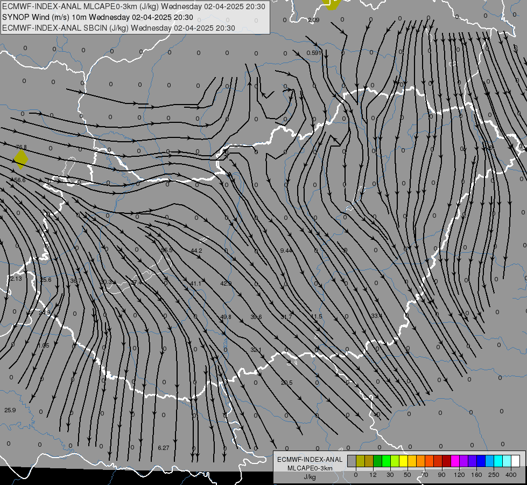Click the 49.8 map value

(226, 317)
